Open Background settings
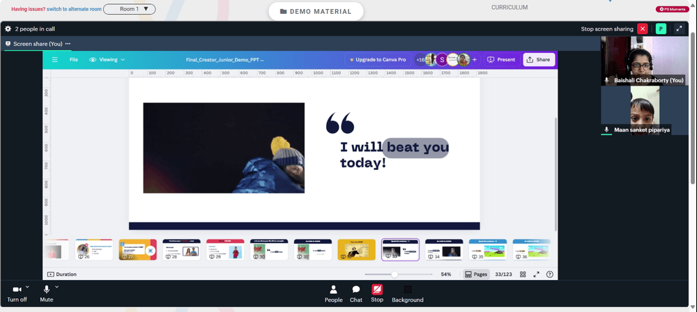 tap(408, 294)
